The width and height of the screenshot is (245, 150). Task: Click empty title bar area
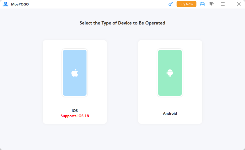coord(100,4)
